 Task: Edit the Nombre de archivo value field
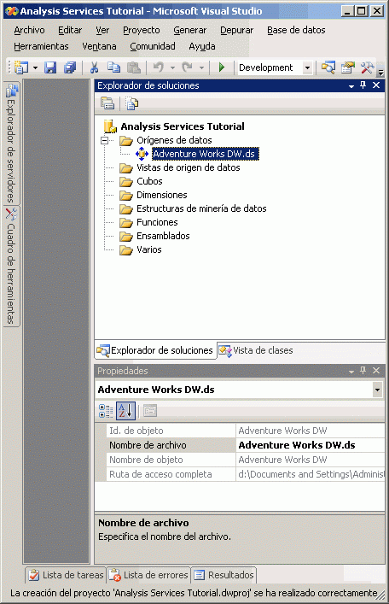[311, 445]
